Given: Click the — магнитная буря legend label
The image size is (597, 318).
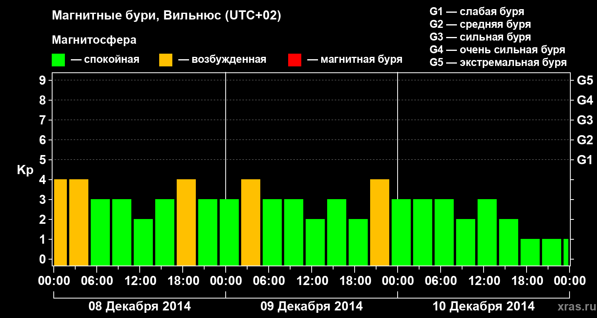Looking at the screenshot, I should [x=355, y=60].
